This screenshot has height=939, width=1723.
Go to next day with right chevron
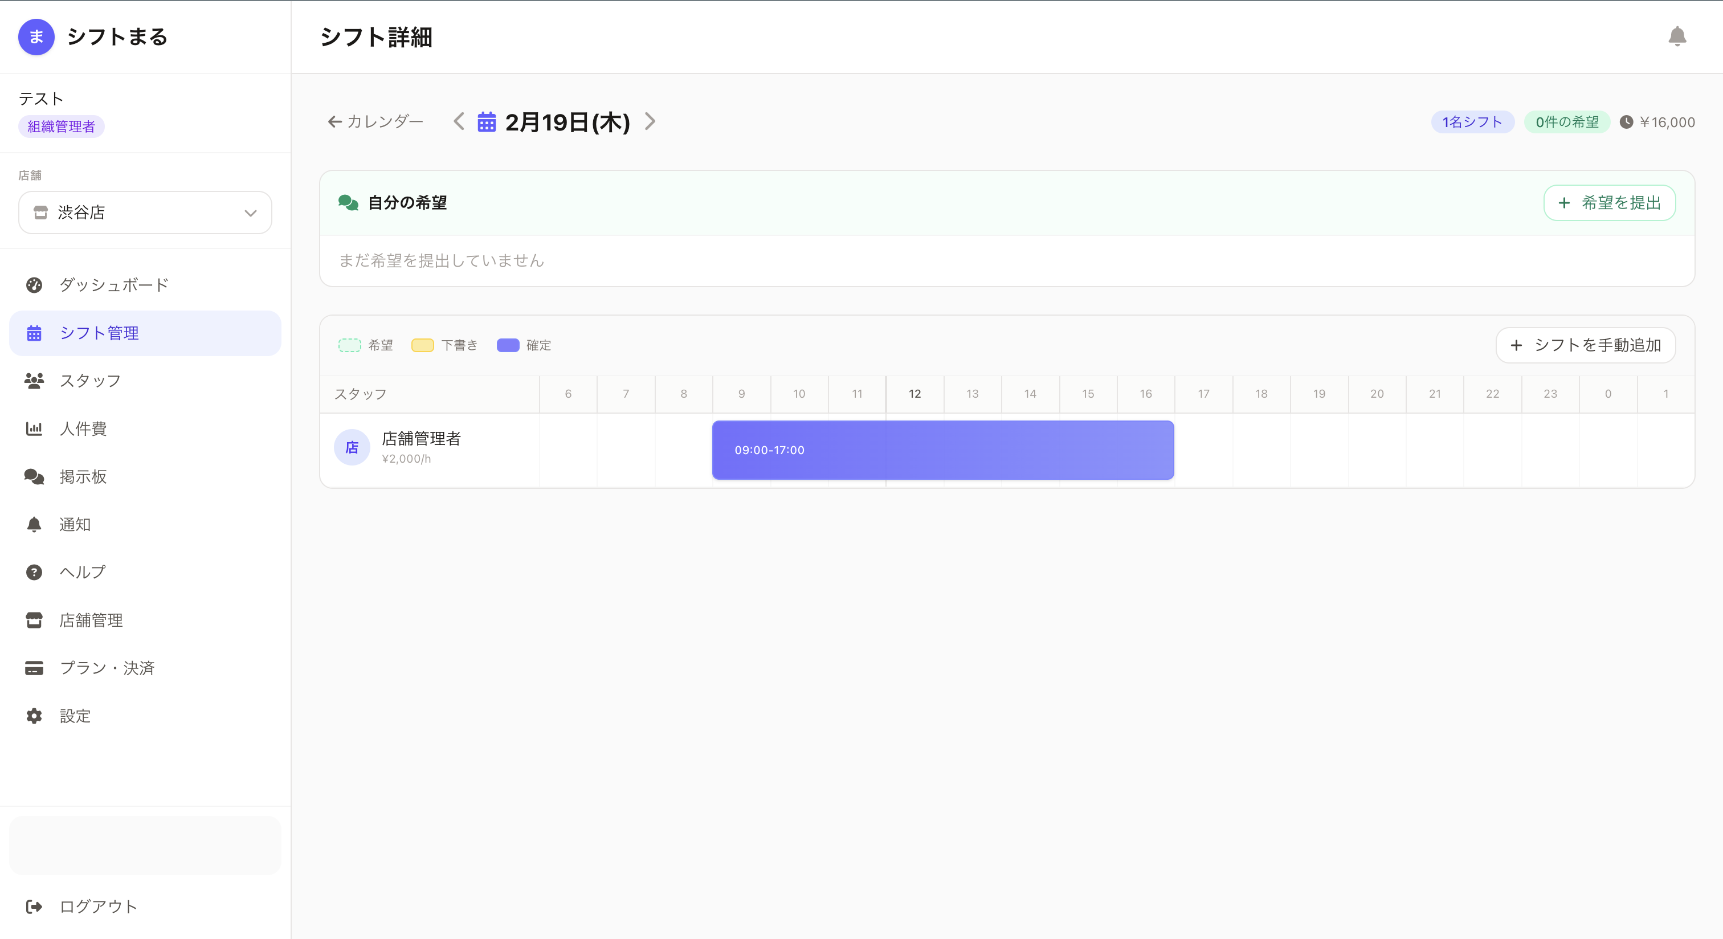point(650,122)
